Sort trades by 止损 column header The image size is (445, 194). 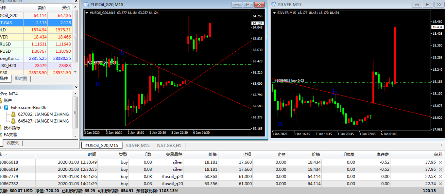[x=236, y=154]
